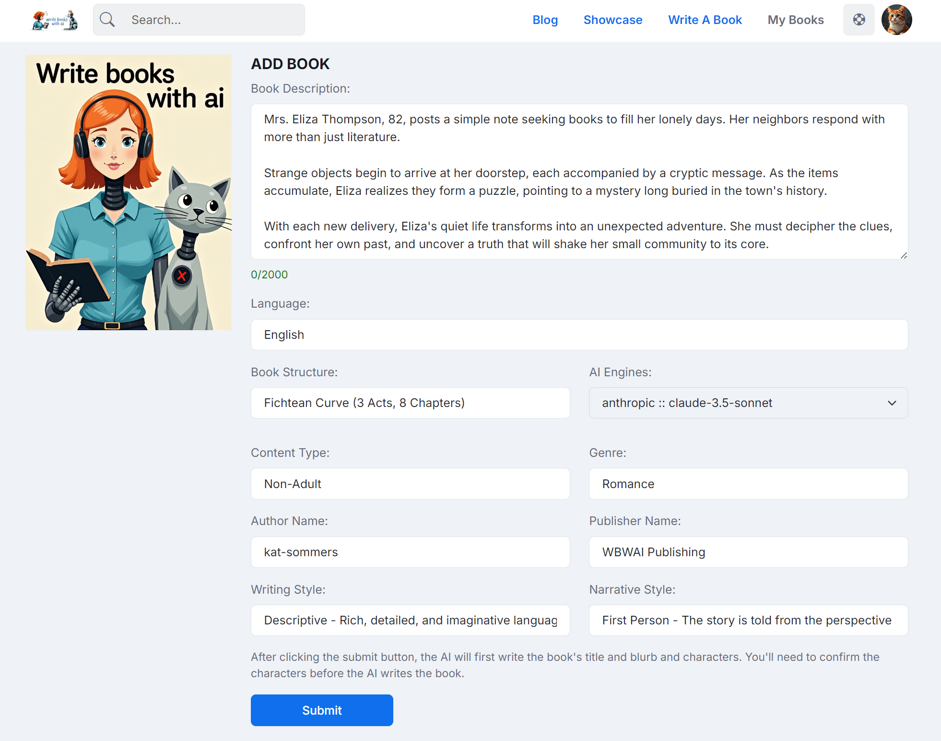Open the cat avatar profile menu
941x741 pixels.
click(896, 20)
